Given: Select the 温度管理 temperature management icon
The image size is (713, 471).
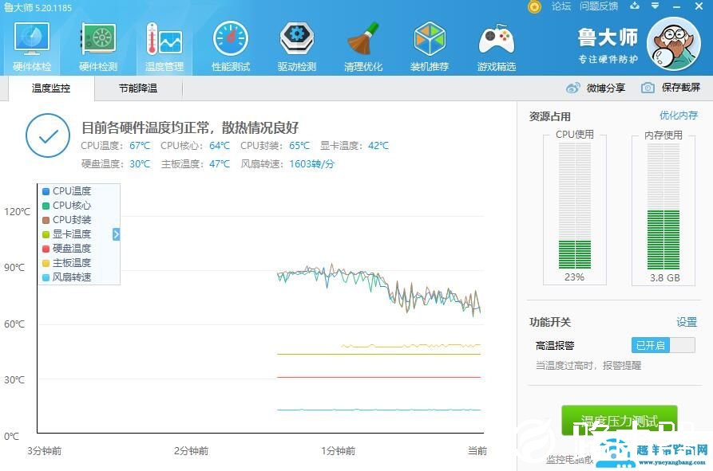Looking at the screenshot, I should tap(164, 47).
